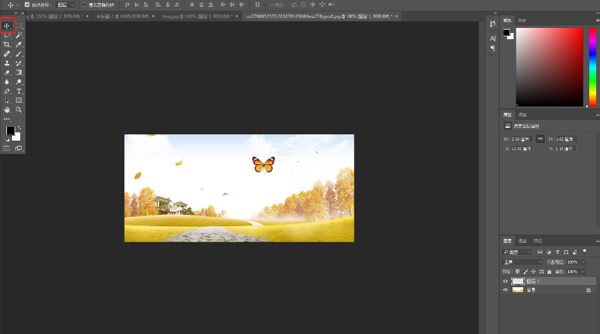Select the Move tool
Image resolution: width=600 pixels, height=334 pixels.
click(7, 25)
